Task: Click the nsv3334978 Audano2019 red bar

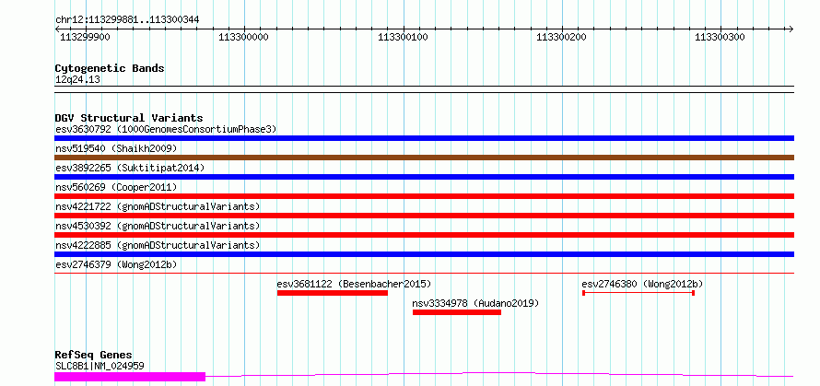Action: tap(457, 312)
